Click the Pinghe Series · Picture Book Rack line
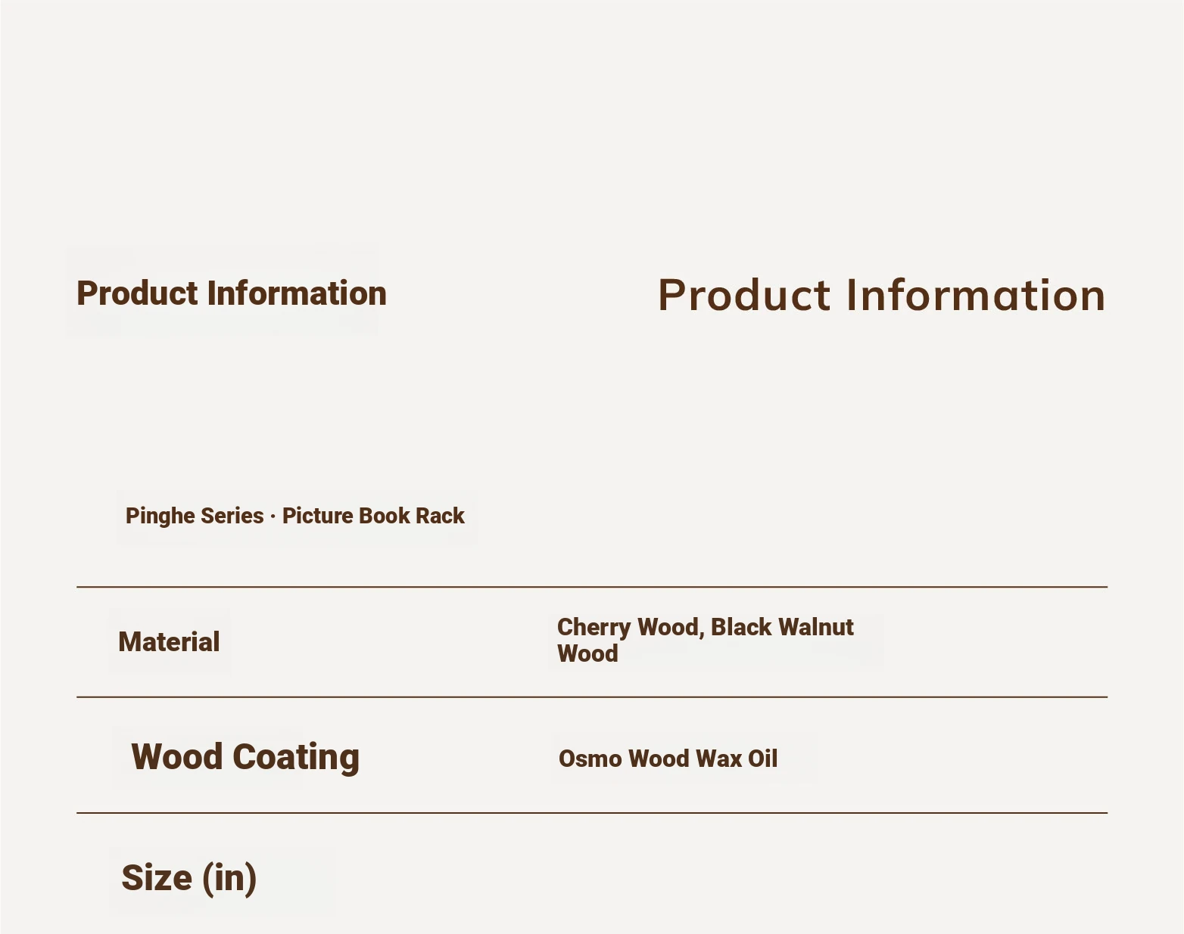This screenshot has height=934, width=1184. tap(295, 516)
